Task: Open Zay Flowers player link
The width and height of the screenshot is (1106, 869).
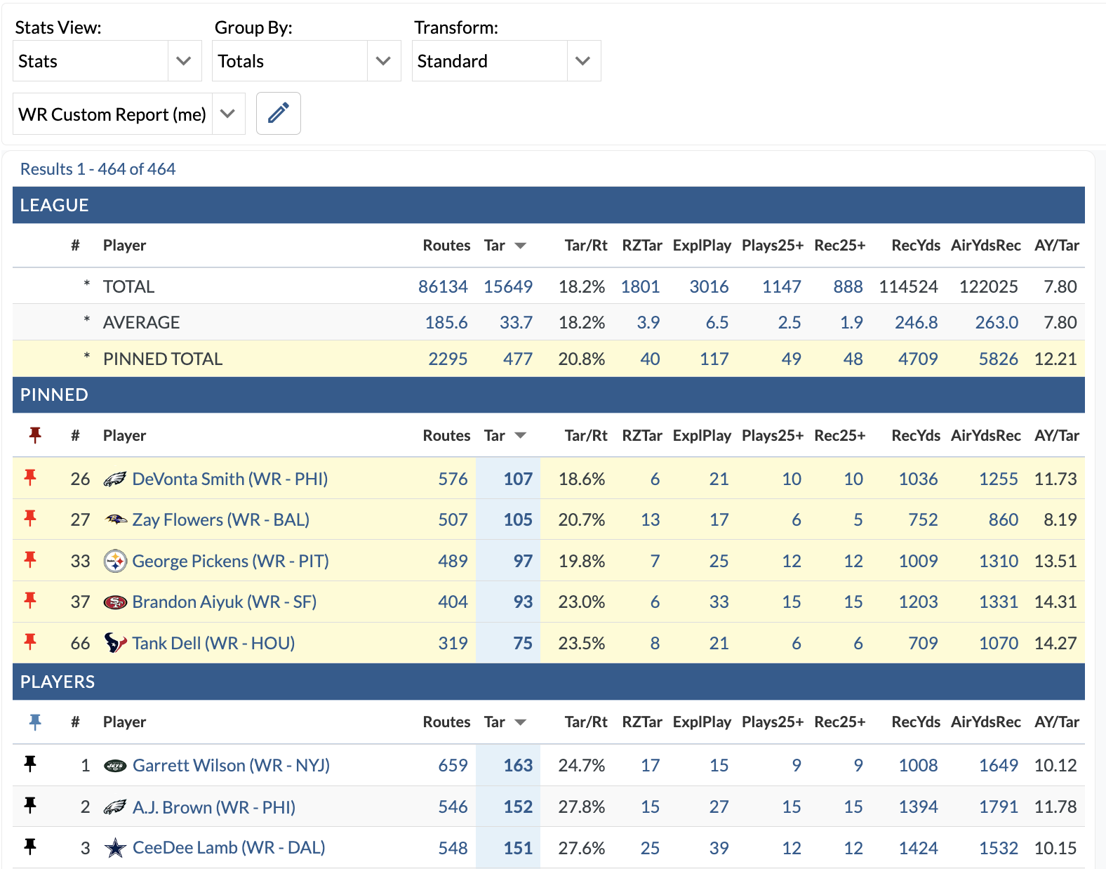Action: pos(220,519)
